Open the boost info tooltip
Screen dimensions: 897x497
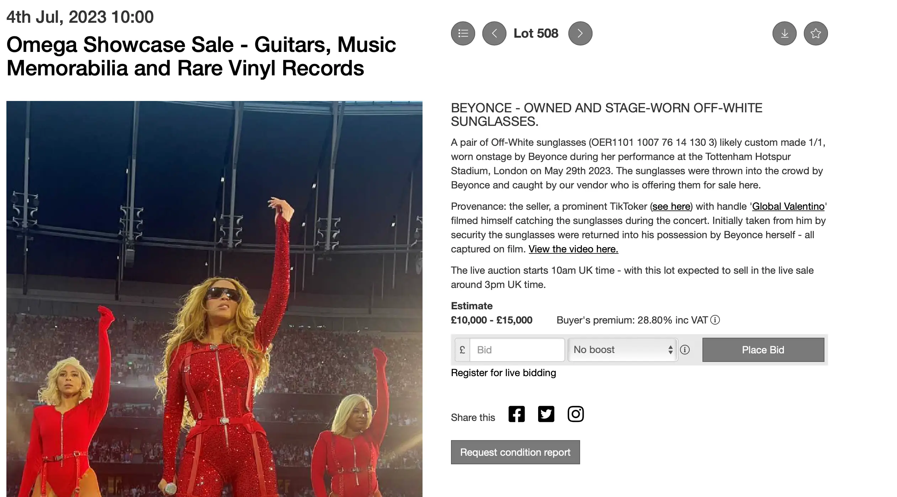point(684,349)
